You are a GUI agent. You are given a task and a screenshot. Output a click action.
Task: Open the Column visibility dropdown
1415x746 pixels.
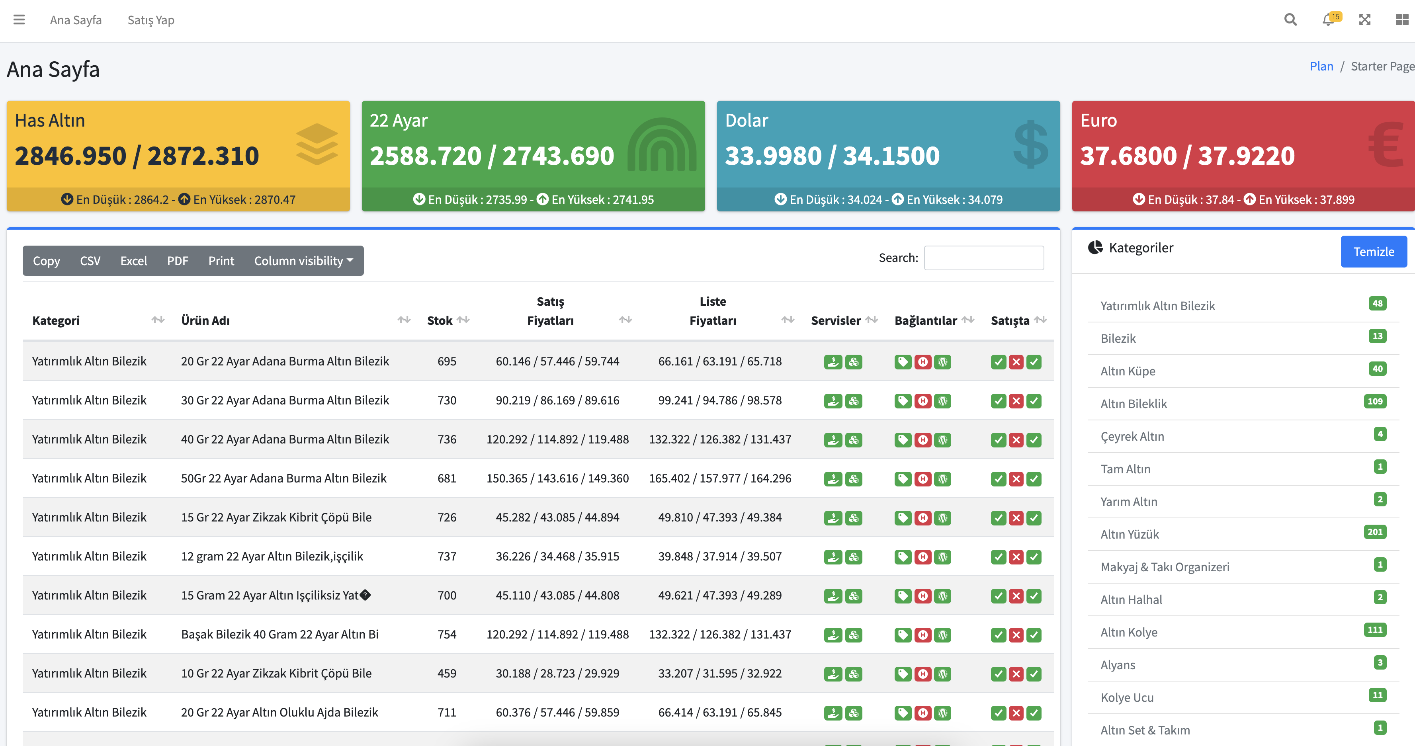pyautogui.click(x=303, y=261)
